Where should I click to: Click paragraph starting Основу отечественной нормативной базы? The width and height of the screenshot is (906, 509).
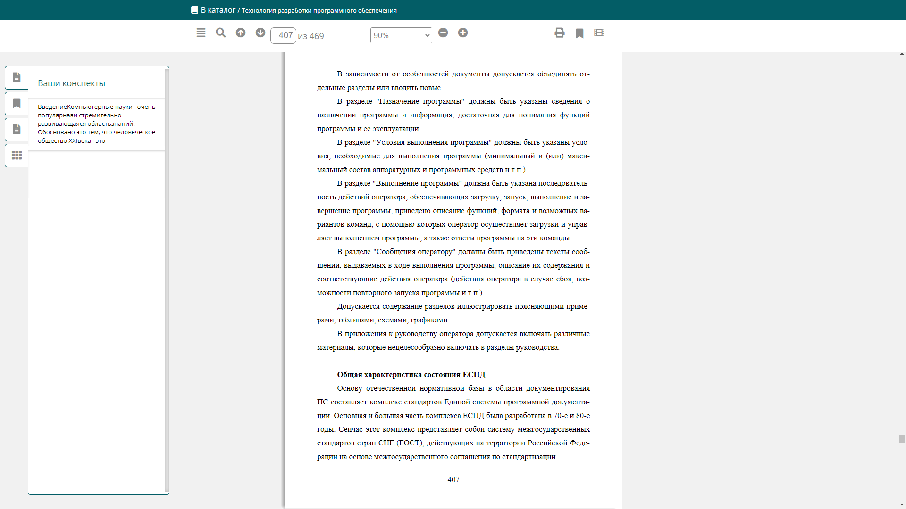click(453, 422)
